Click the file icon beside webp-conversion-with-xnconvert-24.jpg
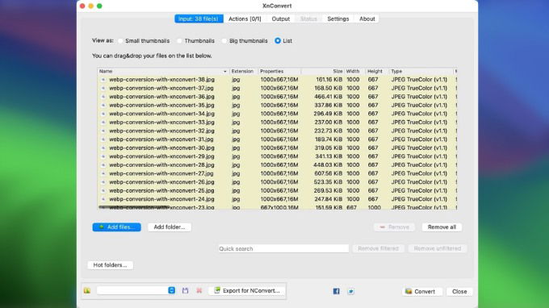Viewport: 549px width, 308px height. (x=103, y=199)
